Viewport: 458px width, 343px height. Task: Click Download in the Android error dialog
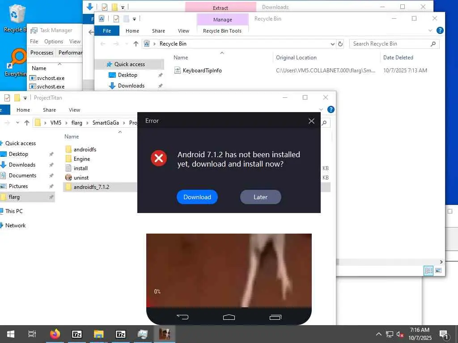pos(197,197)
